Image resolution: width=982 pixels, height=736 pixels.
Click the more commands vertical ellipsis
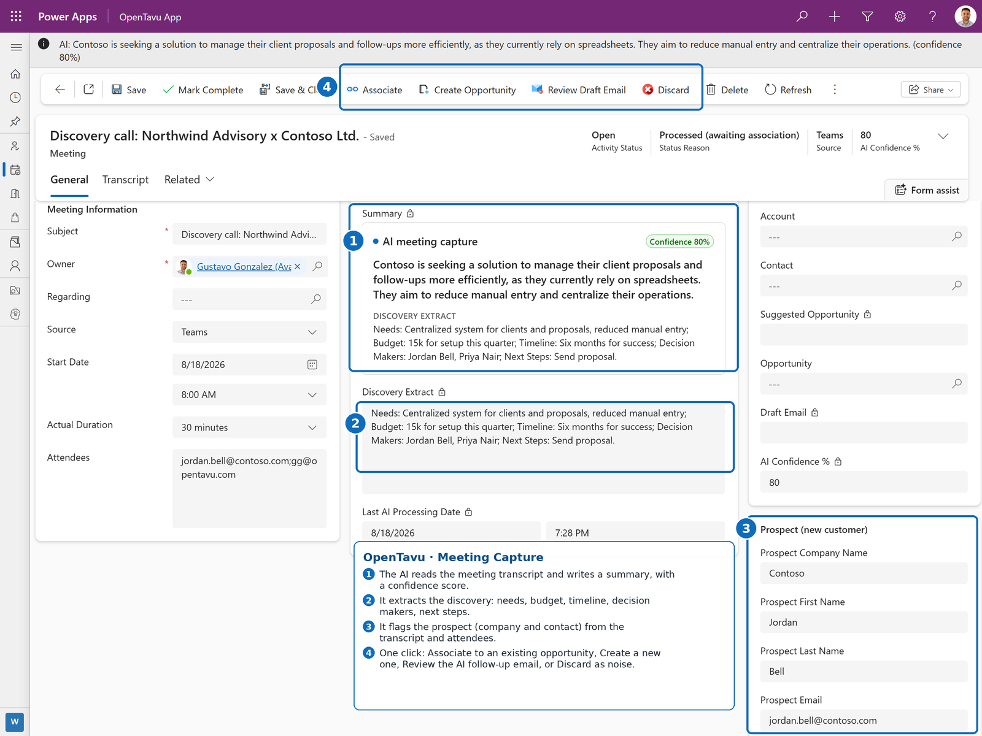(x=835, y=90)
